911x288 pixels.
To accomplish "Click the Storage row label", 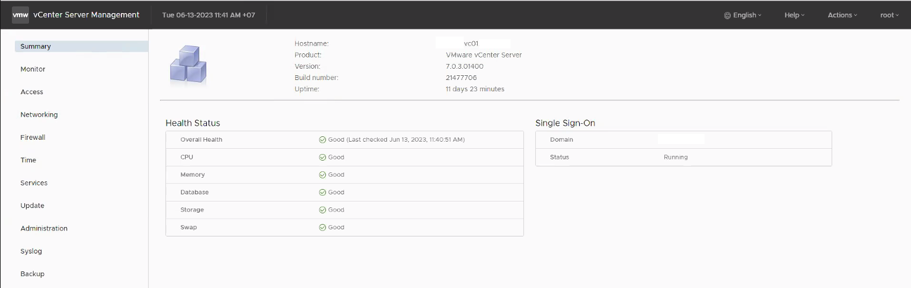I will [192, 210].
